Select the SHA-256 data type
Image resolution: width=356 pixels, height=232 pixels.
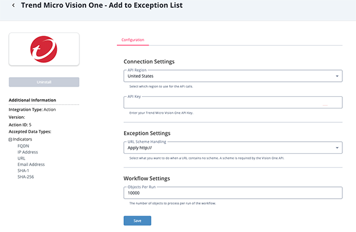coord(26,177)
